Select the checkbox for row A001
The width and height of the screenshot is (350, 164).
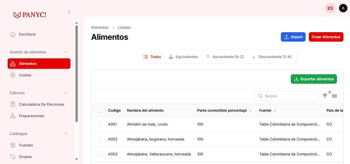click(100, 124)
